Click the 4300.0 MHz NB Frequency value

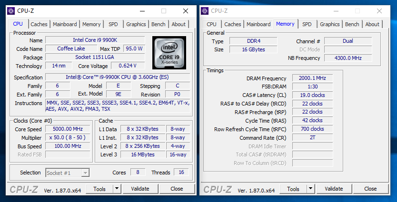[x=348, y=58]
